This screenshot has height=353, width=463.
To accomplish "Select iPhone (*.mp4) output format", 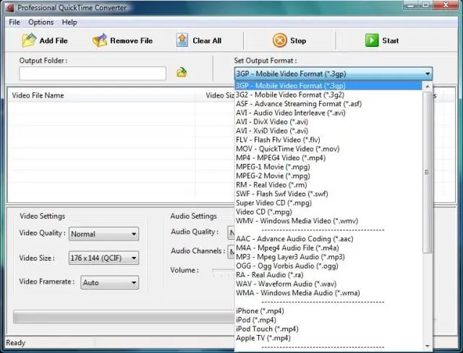I will (328, 311).
